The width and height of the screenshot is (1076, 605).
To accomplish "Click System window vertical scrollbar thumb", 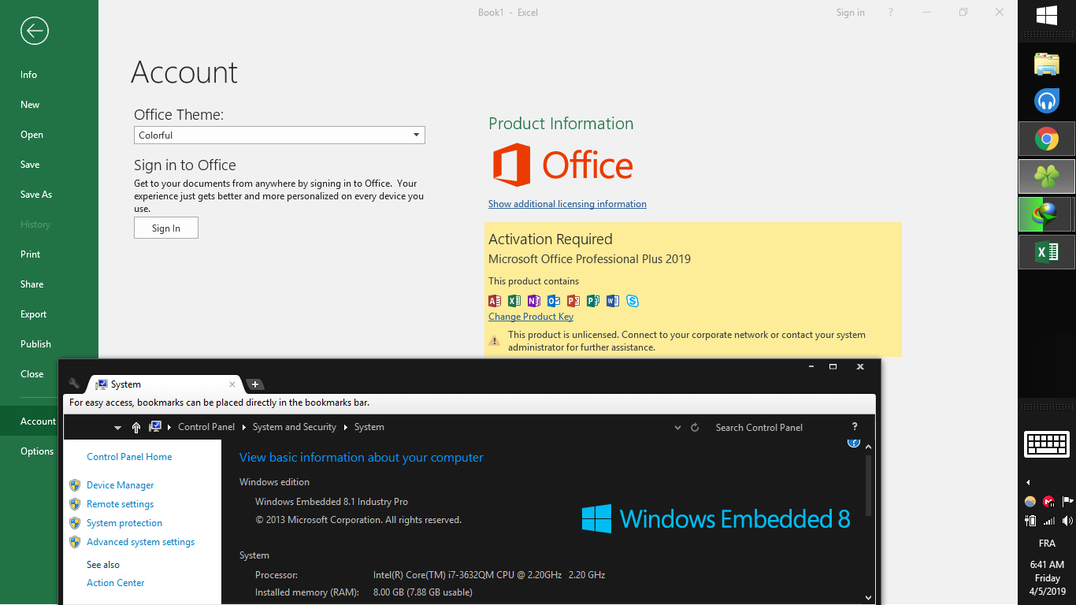I will tap(869, 484).
